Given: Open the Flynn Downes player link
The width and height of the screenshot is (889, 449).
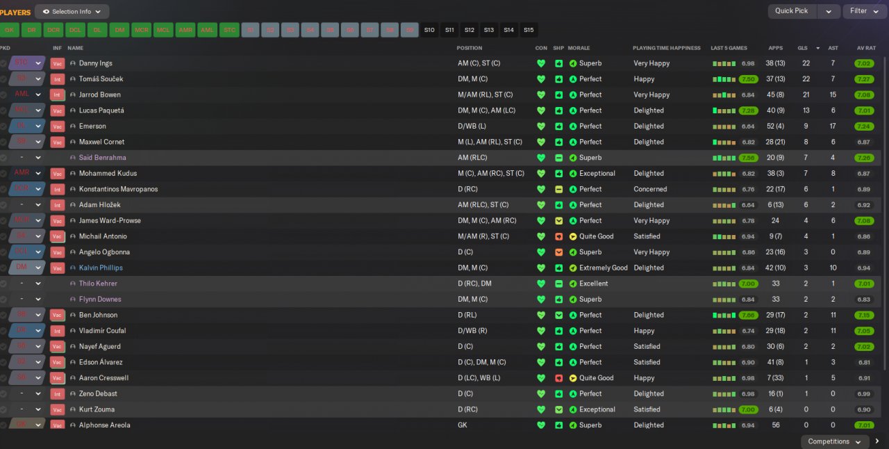Looking at the screenshot, I should 100,299.
